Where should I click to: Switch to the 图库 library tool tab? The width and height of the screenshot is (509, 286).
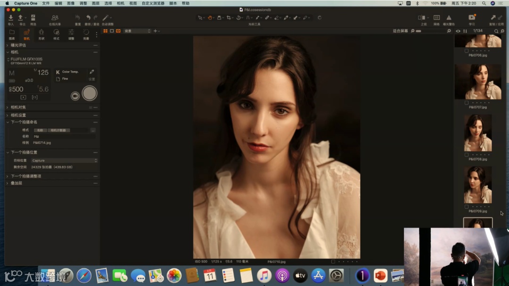click(12, 34)
